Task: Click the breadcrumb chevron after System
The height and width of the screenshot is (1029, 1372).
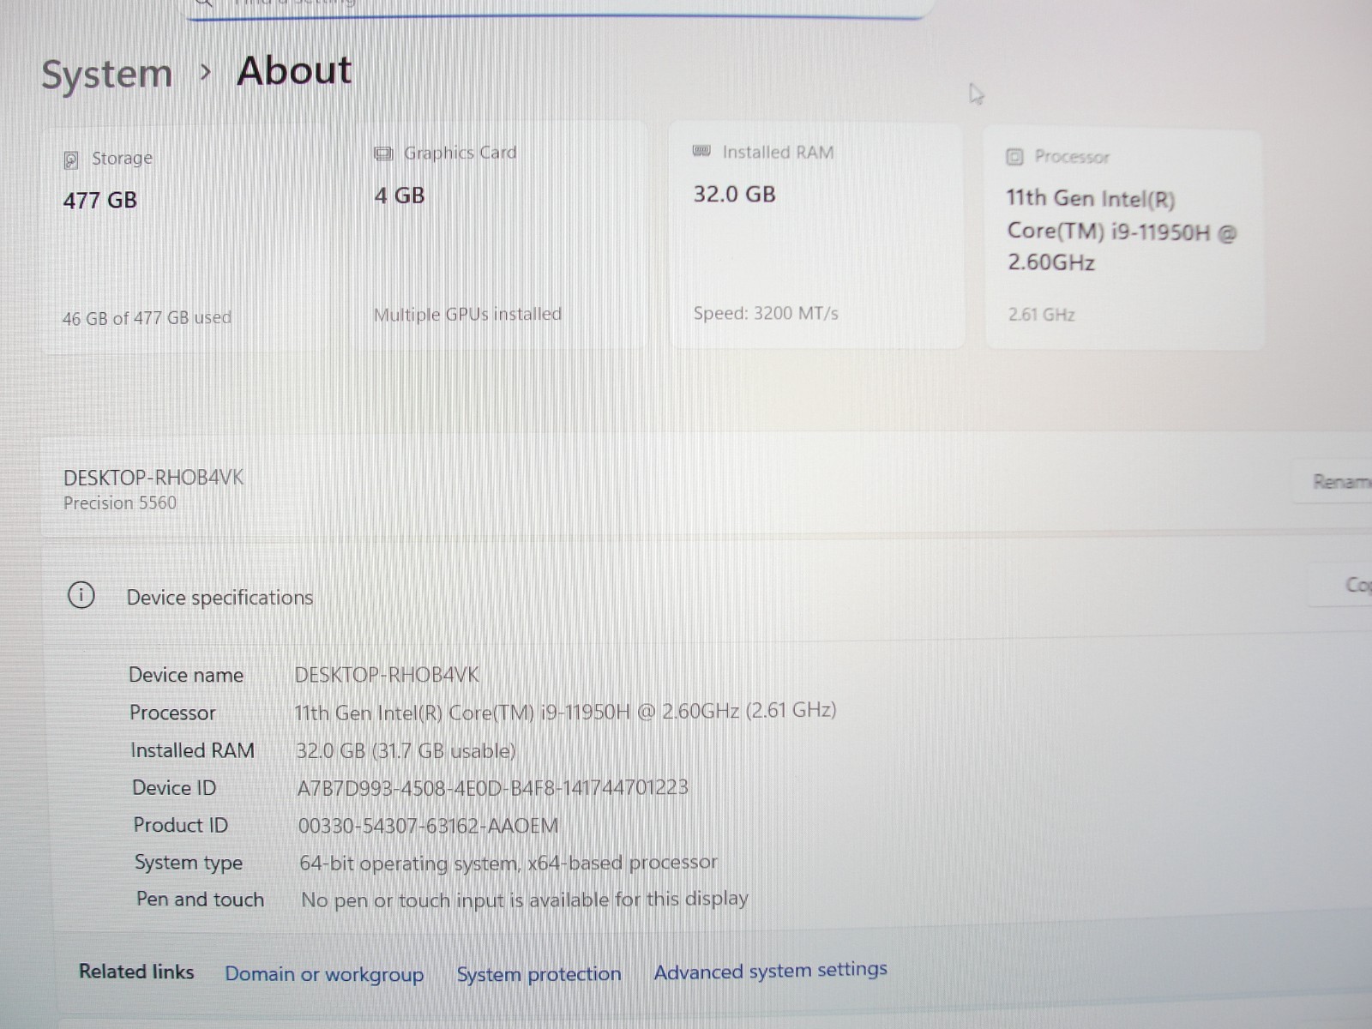Action: click(205, 72)
